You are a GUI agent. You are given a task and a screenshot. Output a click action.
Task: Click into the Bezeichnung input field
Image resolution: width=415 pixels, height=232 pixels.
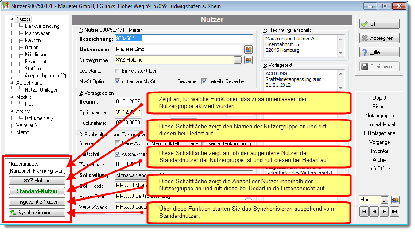(x=184, y=39)
